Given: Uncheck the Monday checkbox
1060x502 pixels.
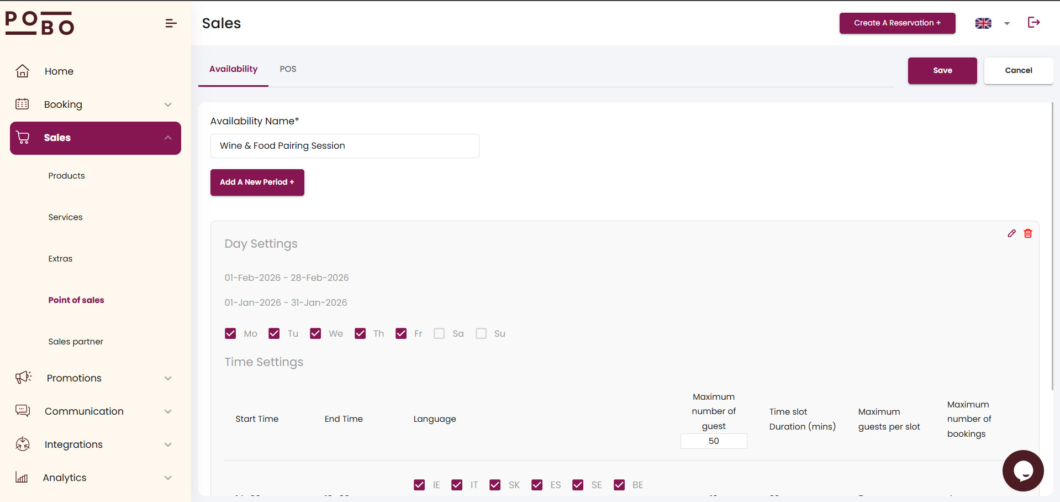Looking at the screenshot, I should click(x=230, y=333).
